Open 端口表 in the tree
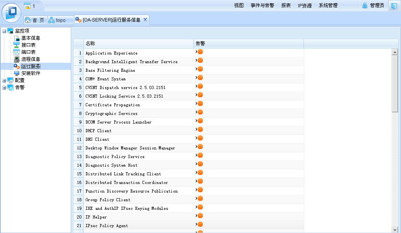401x233 pixels. [28, 52]
